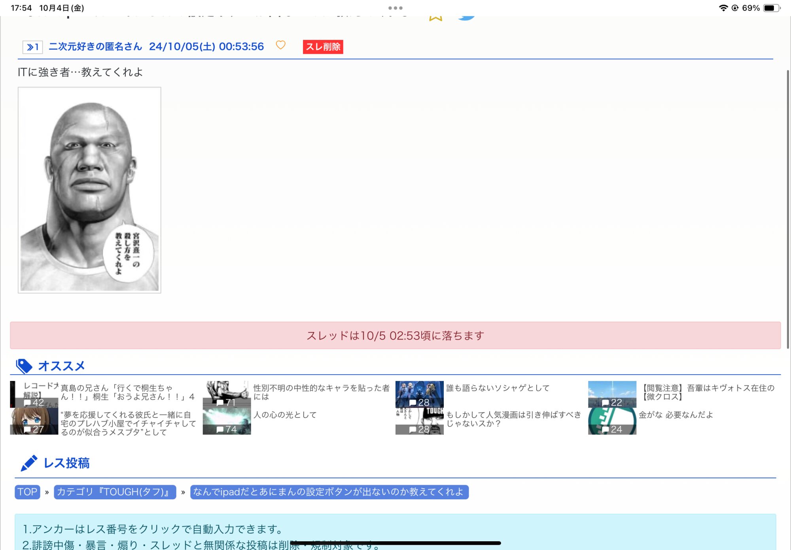The width and height of the screenshot is (791, 550).
Task: Click 金がな 必要なんだよ thread thumbnail
Action: tap(612, 421)
